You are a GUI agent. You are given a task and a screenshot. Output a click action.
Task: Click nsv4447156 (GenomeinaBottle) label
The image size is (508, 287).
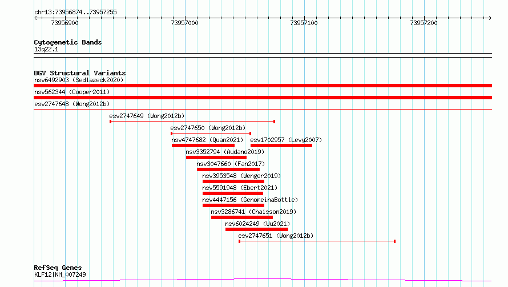[250, 200]
